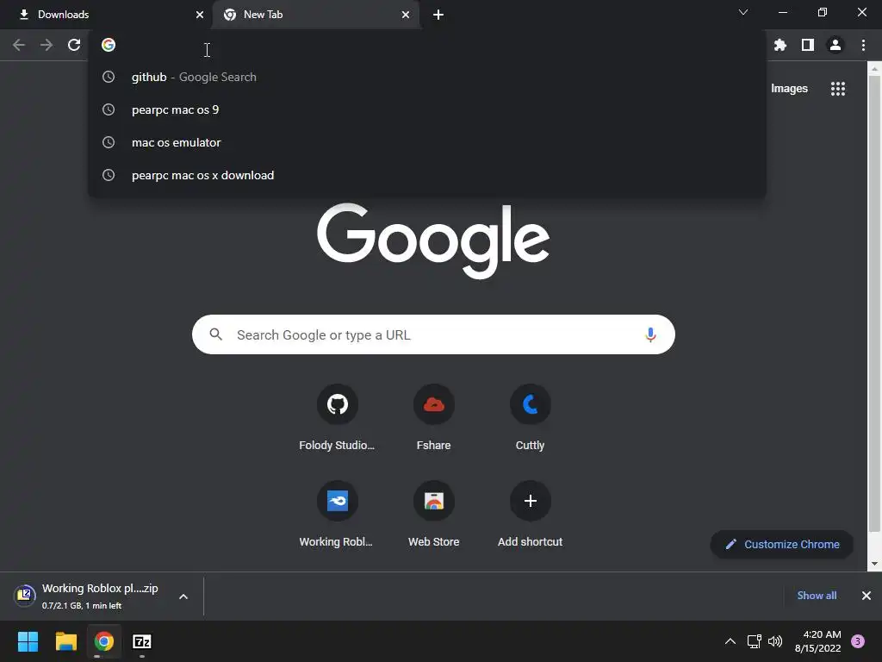Close the Downloads tab
Screen dimensions: 882x662
tap(200, 16)
